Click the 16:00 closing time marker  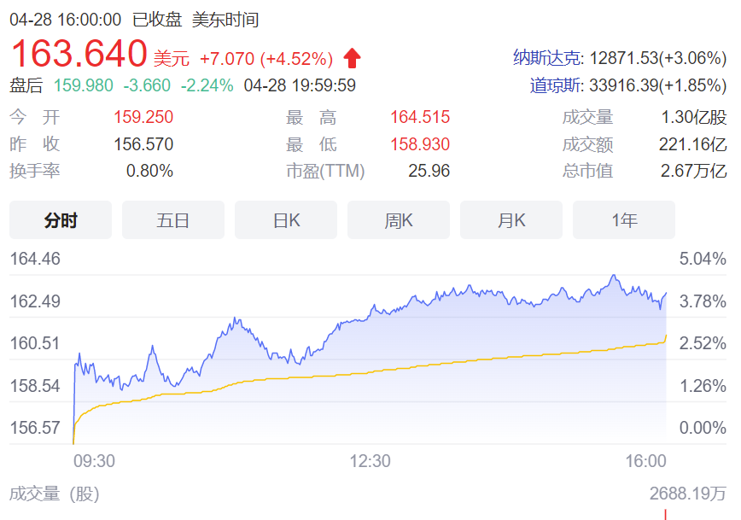coord(645,461)
